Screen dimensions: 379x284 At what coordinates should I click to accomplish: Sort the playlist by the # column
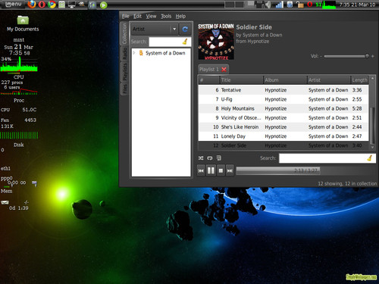pos(208,80)
